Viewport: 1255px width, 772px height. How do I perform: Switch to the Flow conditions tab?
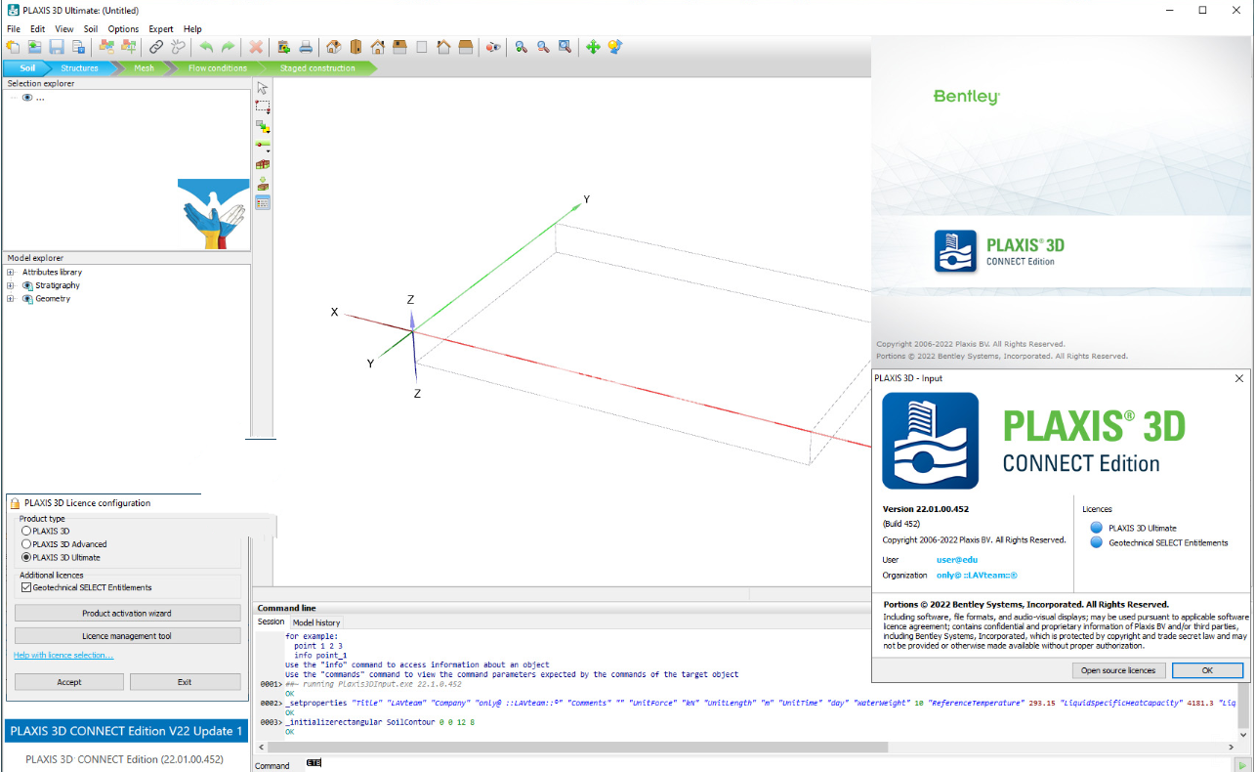tap(217, 68)
